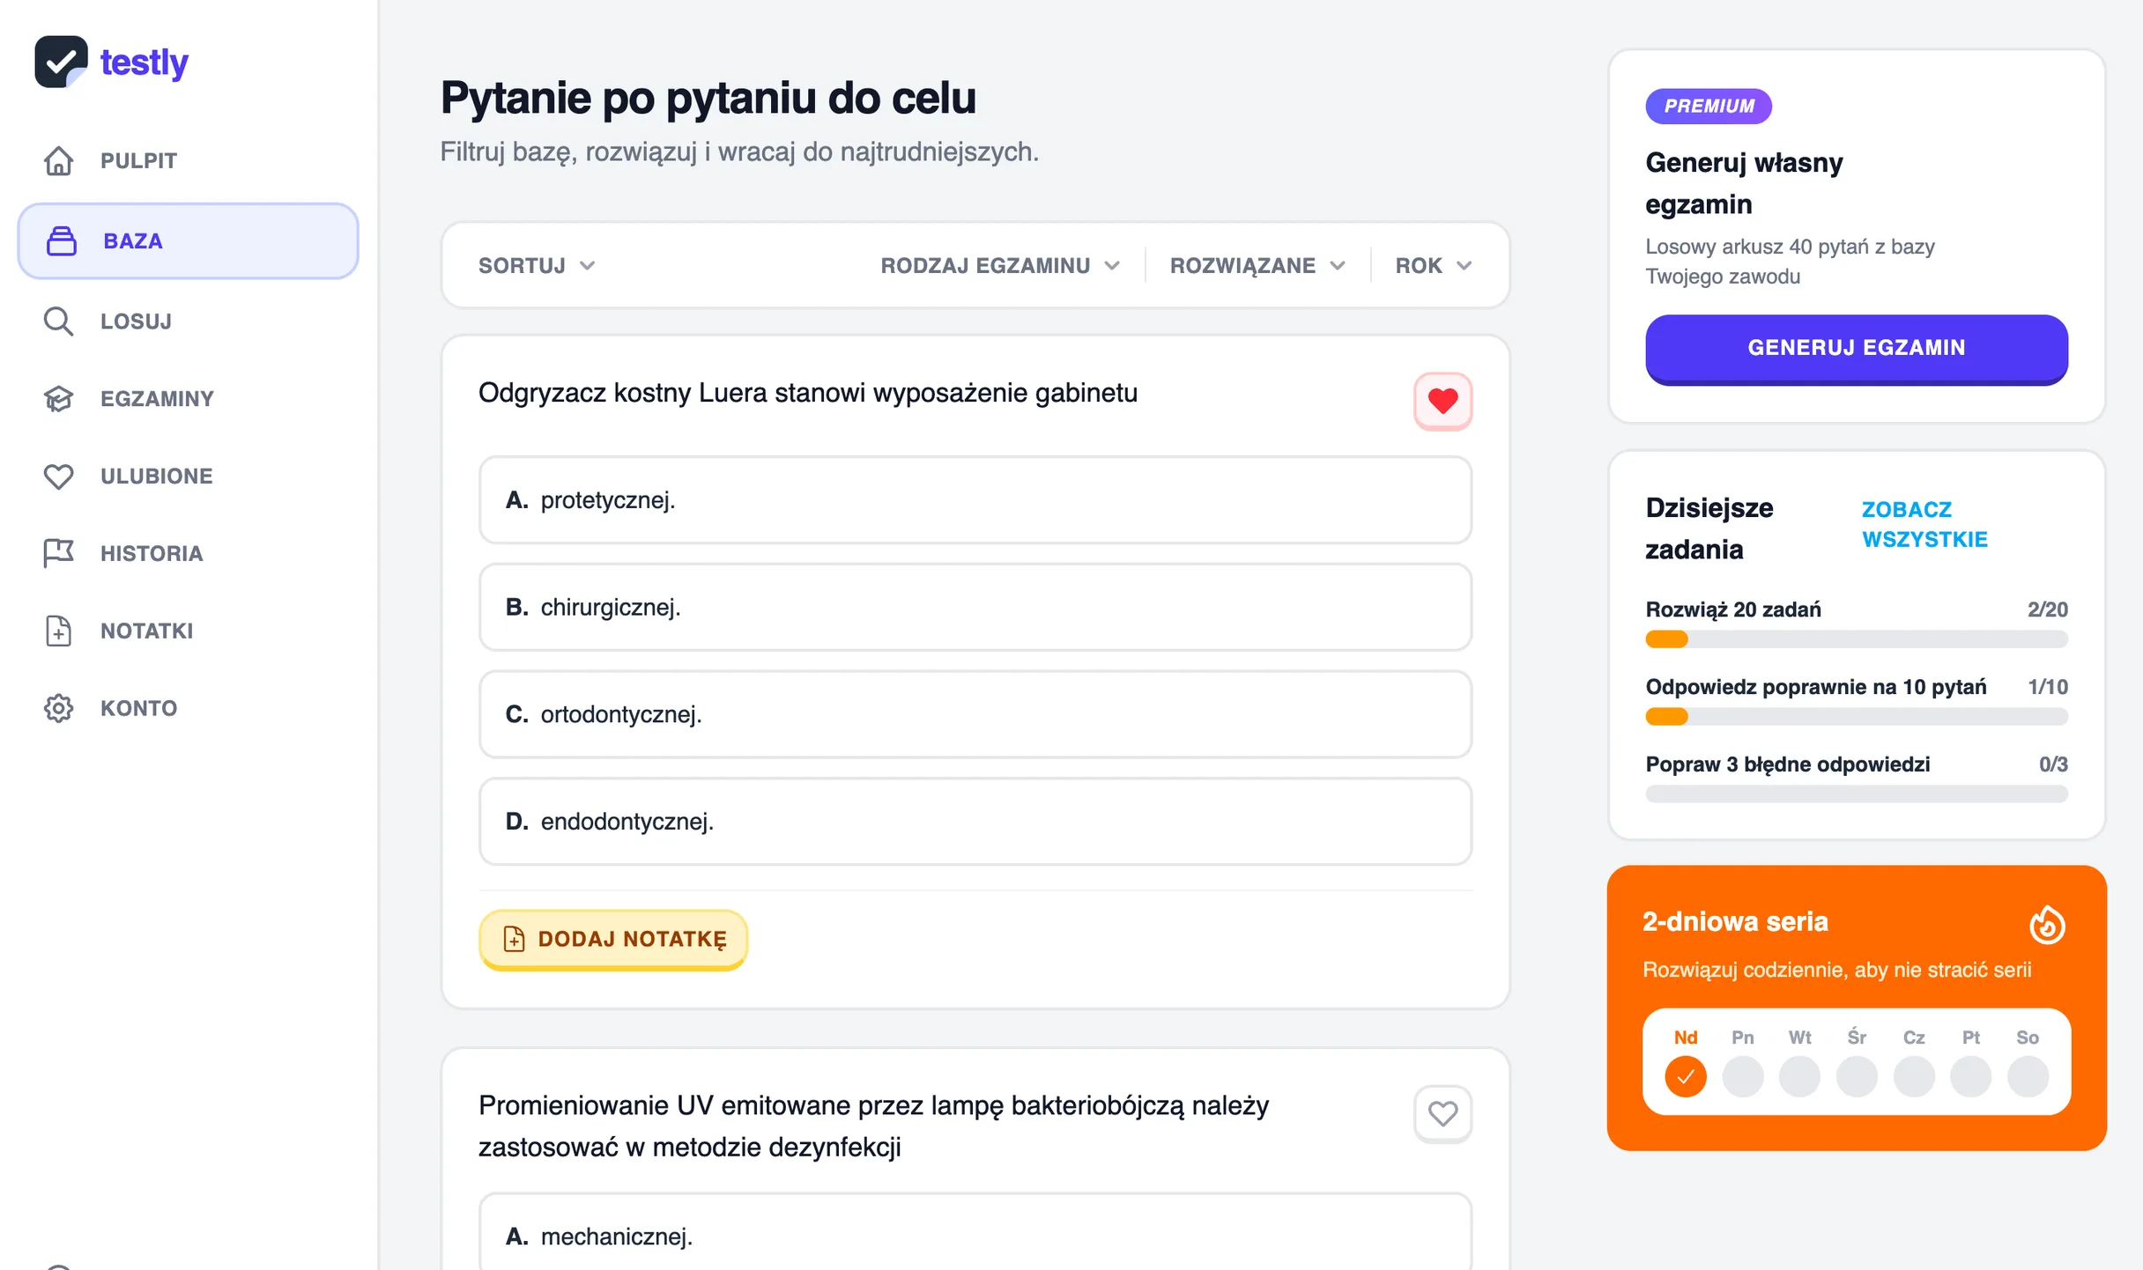This screenshot has width=2143, height=1270.
Task: Click the Notatki document icon
Action: pyautogui.click(x=59, y=631)
